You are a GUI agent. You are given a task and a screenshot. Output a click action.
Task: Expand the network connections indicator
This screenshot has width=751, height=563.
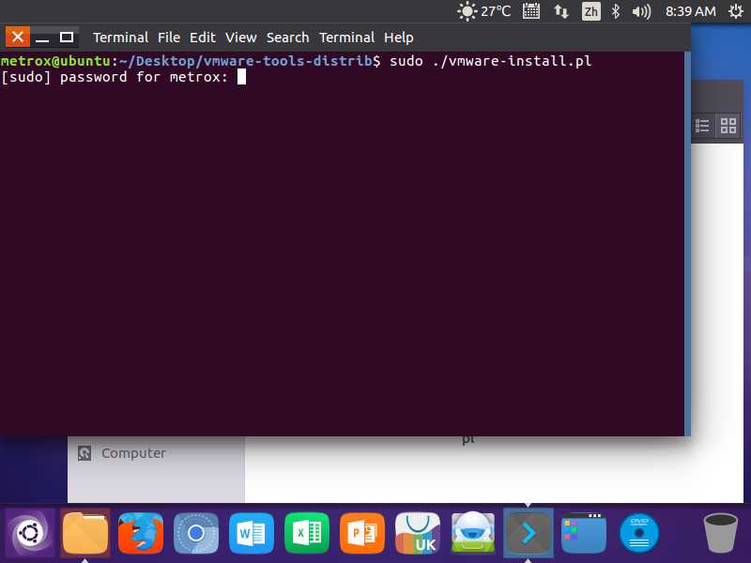[561, 11]
